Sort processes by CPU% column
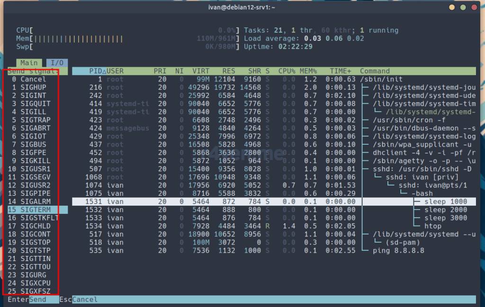Screen dimensions: 485x307 tap(287, 71)
